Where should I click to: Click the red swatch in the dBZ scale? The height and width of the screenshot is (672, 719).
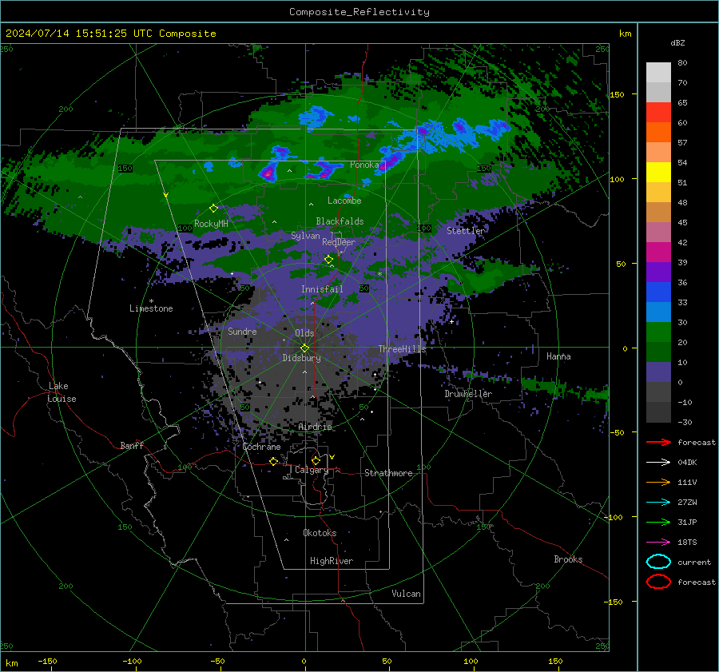tap(658, 113)
